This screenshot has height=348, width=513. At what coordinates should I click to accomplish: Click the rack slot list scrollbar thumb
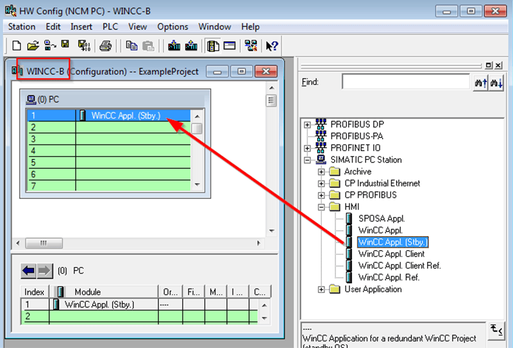197,129
